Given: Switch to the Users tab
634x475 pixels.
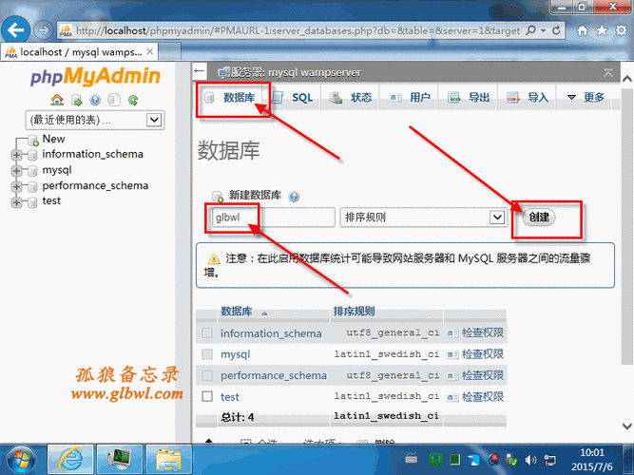Looking at the screenshot, I should click(409, 98).
